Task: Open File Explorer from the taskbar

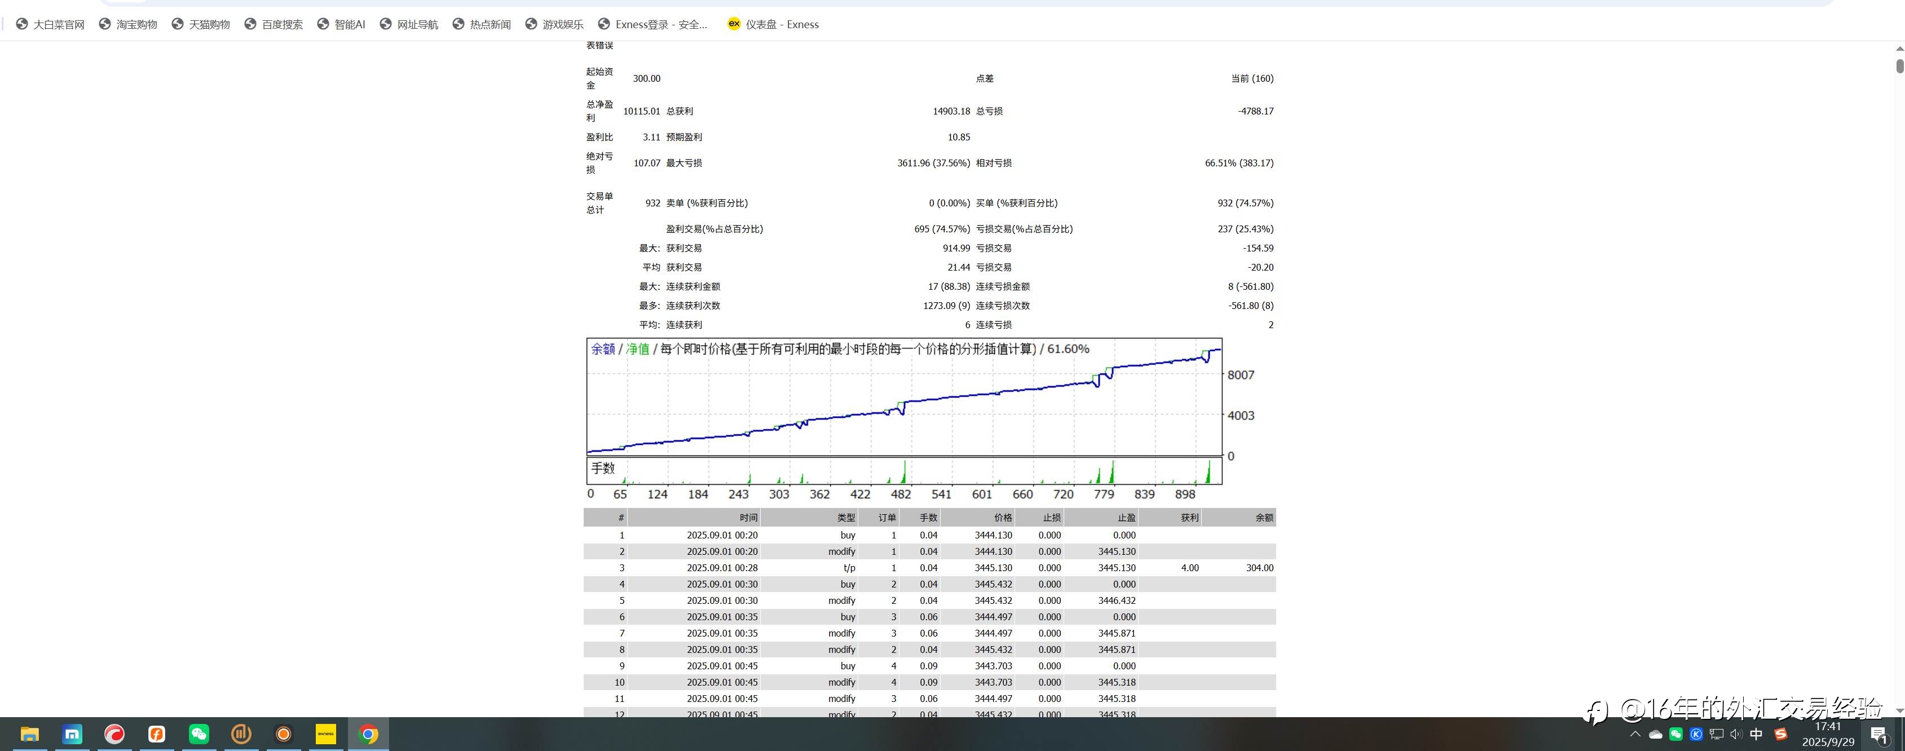Action: tap(29, 734)
